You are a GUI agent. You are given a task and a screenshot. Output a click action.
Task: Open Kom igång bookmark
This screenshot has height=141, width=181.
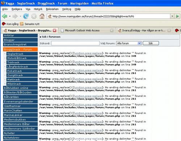[x=10, y=24]
